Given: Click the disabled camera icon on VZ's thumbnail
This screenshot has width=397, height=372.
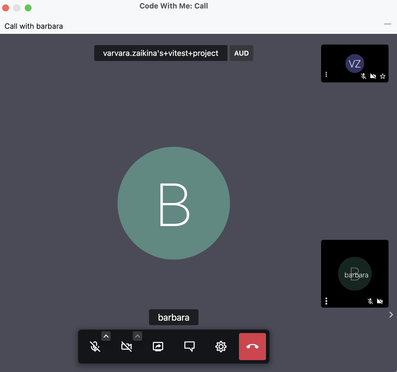Looking at the screenshot, I should (x=373, y=76).
